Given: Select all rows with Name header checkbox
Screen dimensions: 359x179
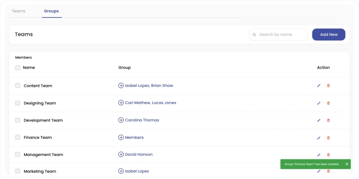Looking at the screenshot, I should (18, 67).
